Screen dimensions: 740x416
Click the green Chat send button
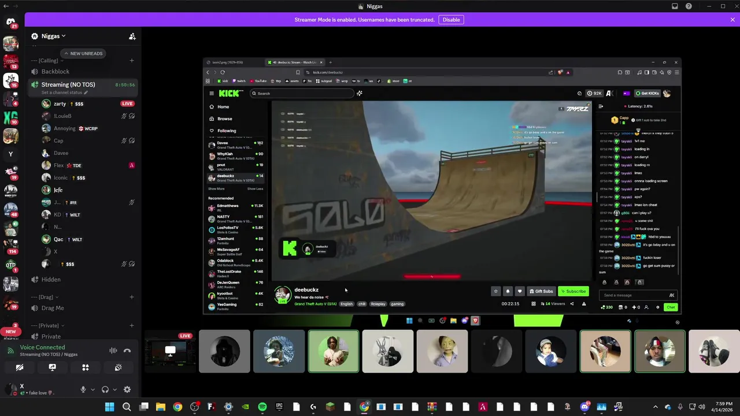tap(671, 307)
